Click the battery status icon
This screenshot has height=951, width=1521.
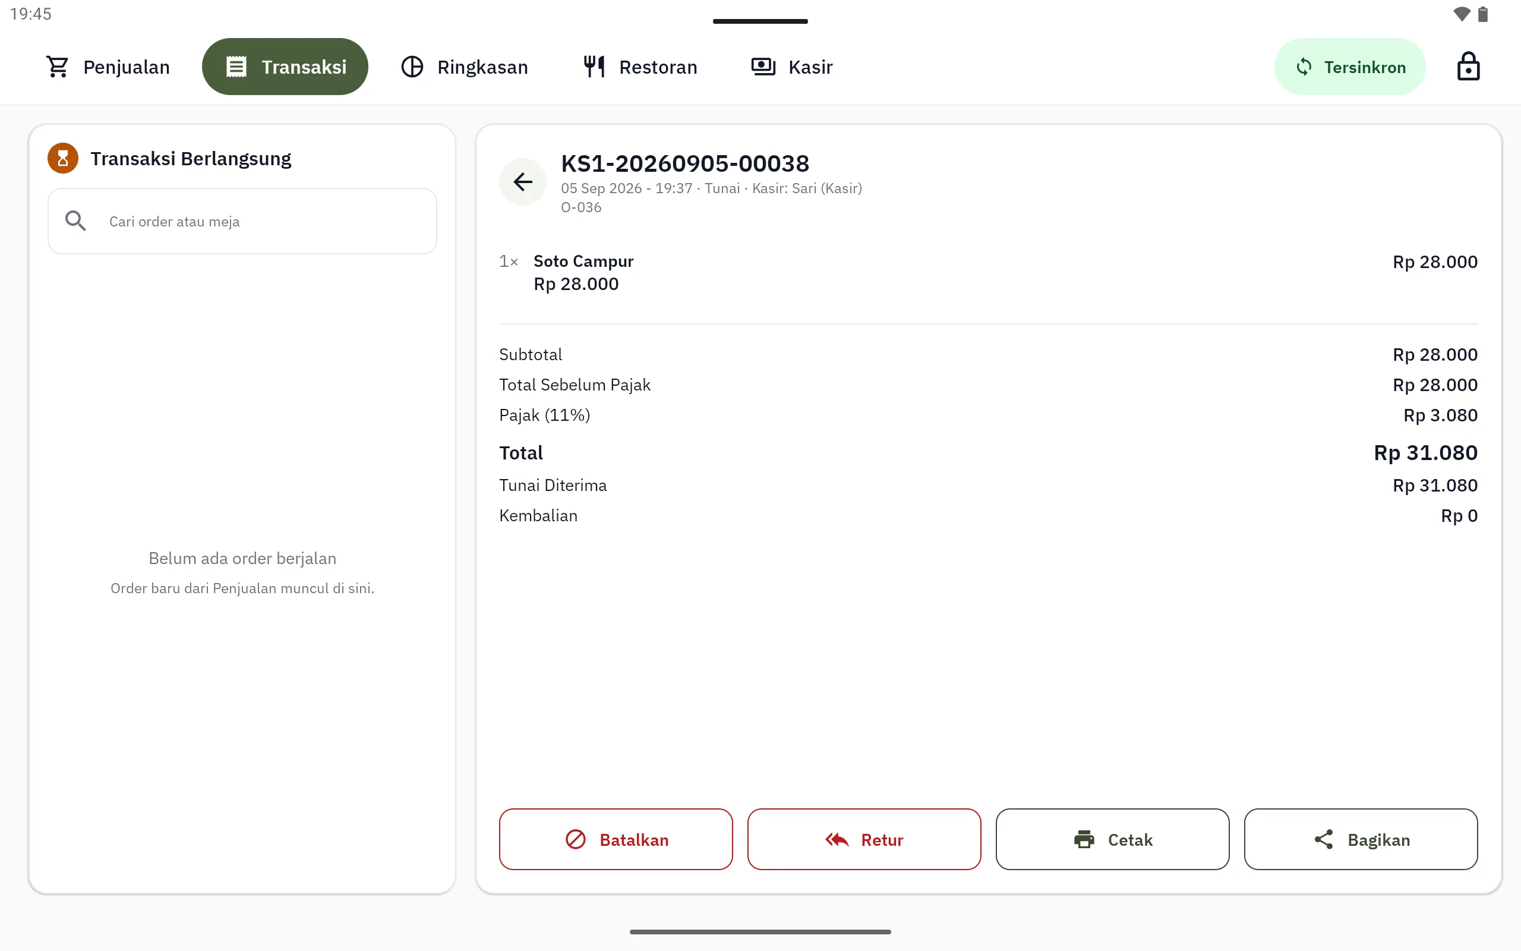[x=1482, y=14]
